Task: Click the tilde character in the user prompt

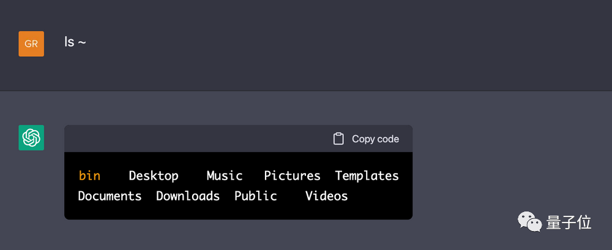Action: pos(82,43)
